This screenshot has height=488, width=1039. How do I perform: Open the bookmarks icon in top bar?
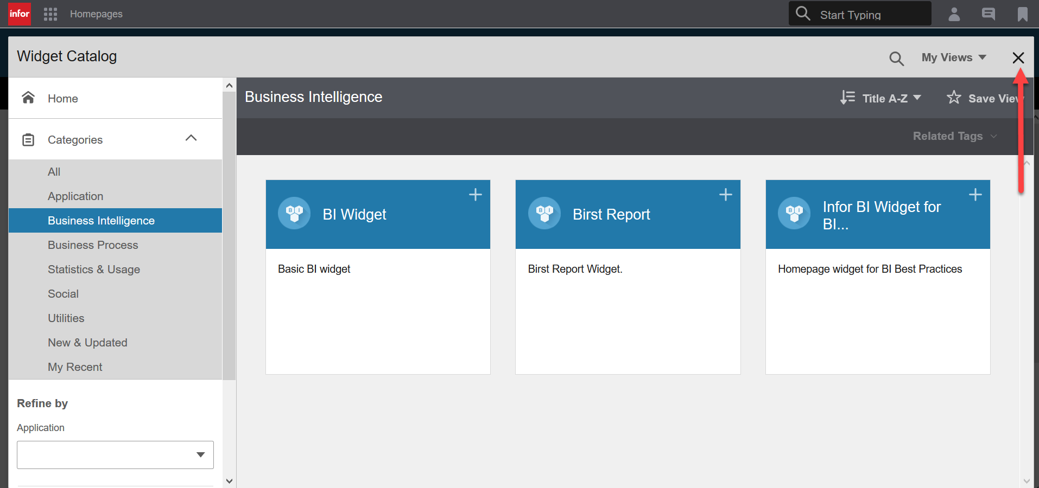pyautogui.click(x=1022, y=14)
